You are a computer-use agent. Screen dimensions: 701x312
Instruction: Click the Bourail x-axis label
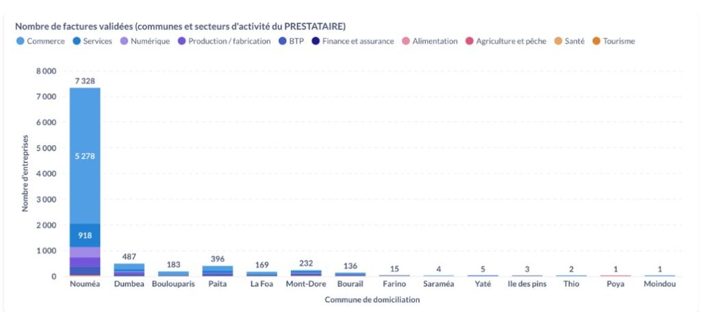350,284
